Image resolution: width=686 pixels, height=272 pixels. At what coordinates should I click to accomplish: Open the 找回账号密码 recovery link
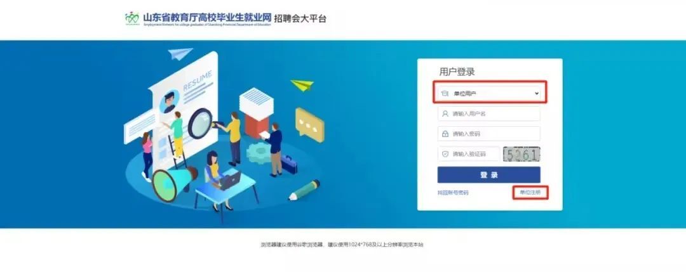pyautogui.click(x=453, y=193)
